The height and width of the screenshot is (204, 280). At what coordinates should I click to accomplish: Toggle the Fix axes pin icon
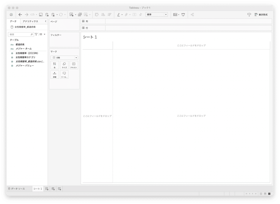pyautogui.click(x=141, y=15)
